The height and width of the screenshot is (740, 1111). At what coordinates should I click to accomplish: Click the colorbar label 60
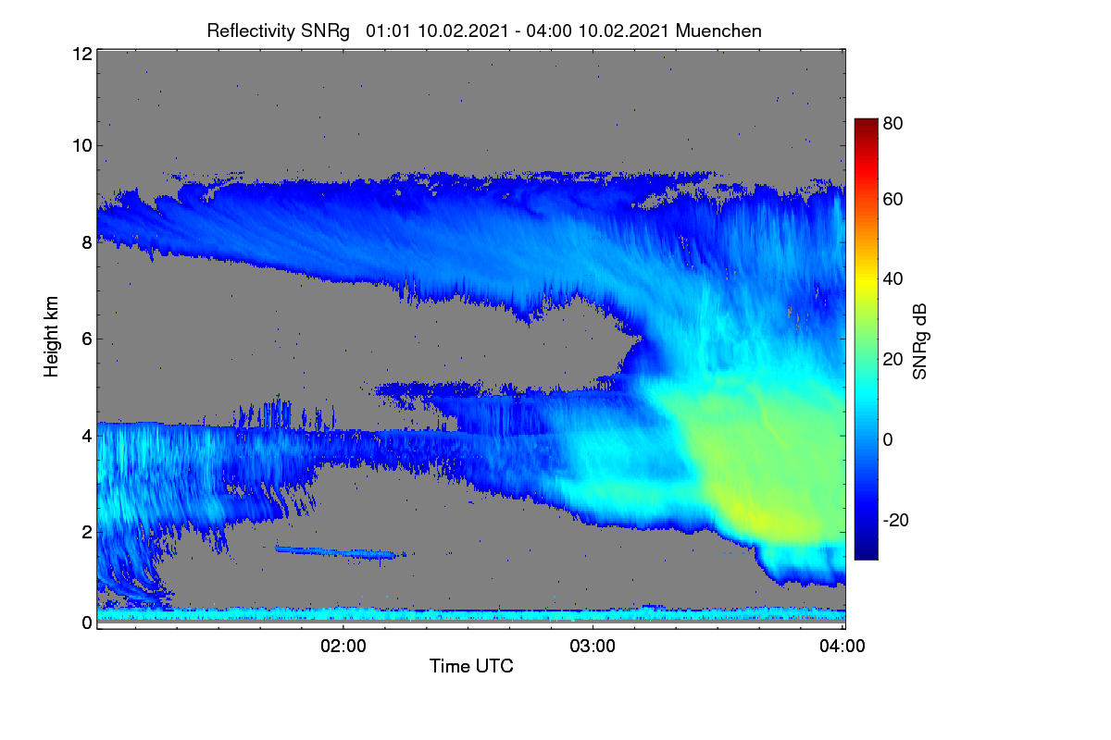coord(893,199)
